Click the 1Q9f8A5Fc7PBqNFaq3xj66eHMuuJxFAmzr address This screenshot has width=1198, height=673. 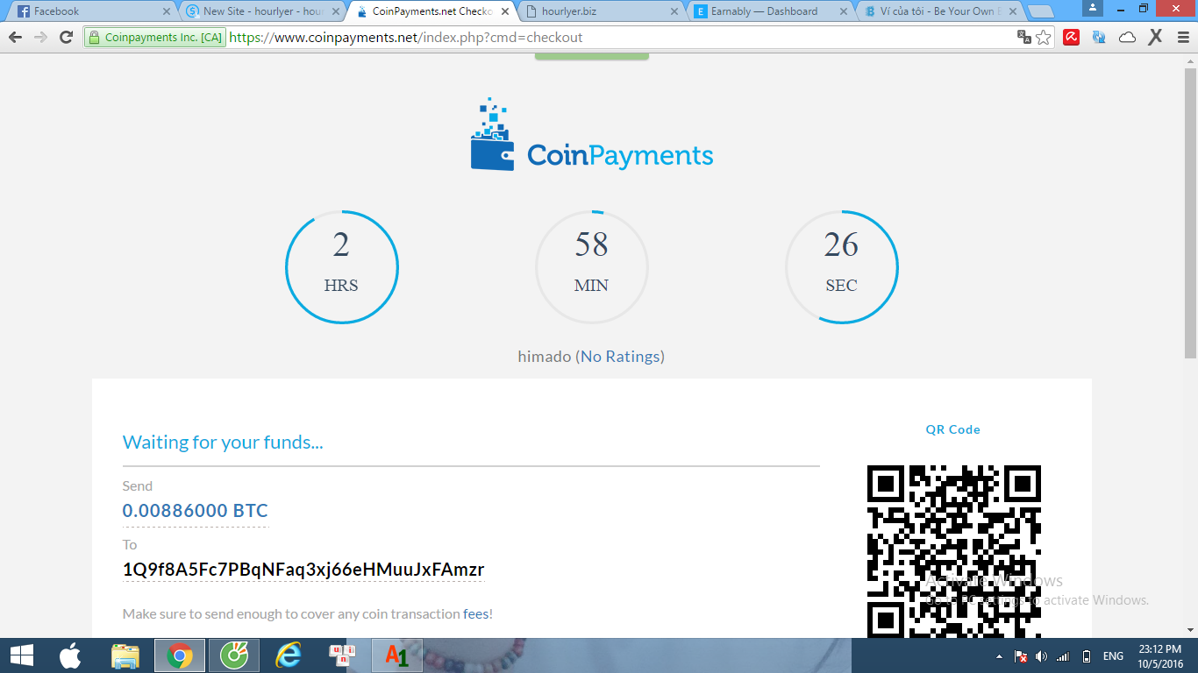[x=303, y=570]
